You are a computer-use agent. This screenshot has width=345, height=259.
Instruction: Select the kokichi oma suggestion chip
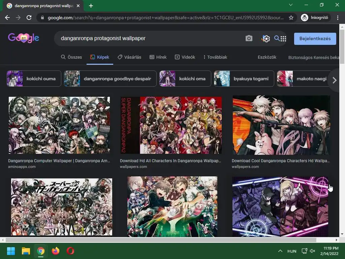tap(185, 79)
